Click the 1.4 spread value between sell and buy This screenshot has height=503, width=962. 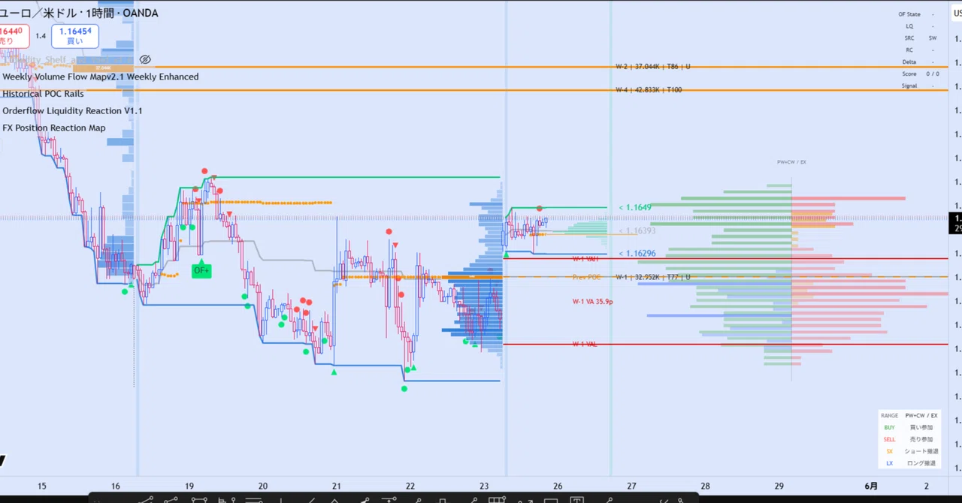coord(41,36)
